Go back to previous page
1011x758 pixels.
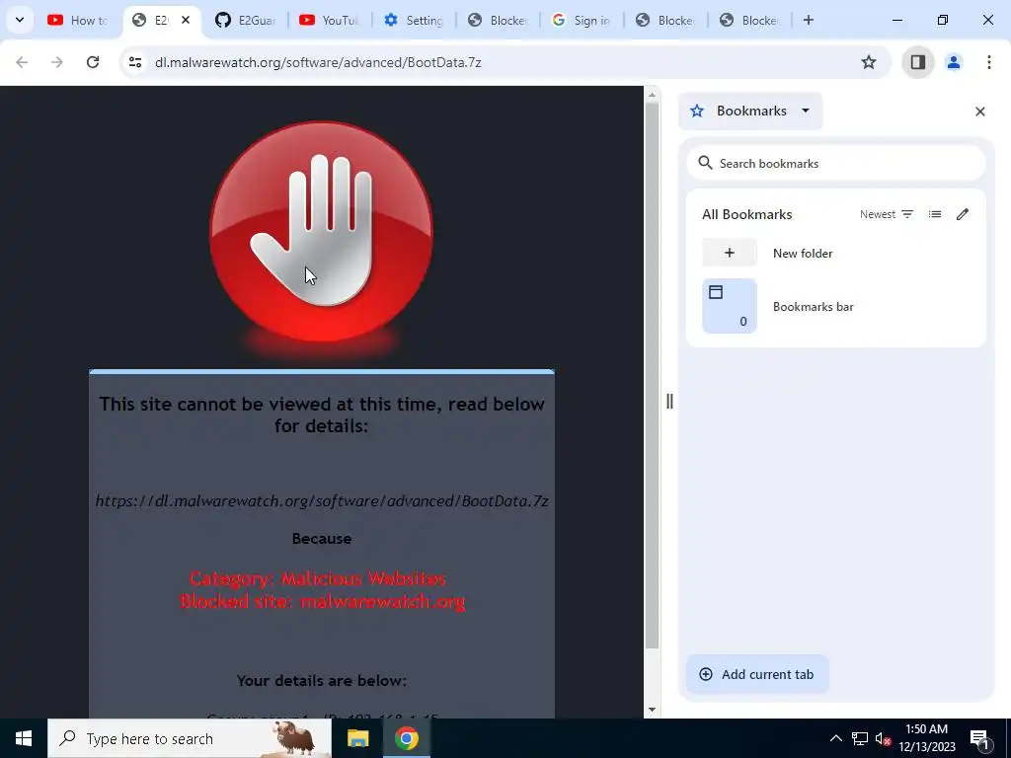click(22, 62)
